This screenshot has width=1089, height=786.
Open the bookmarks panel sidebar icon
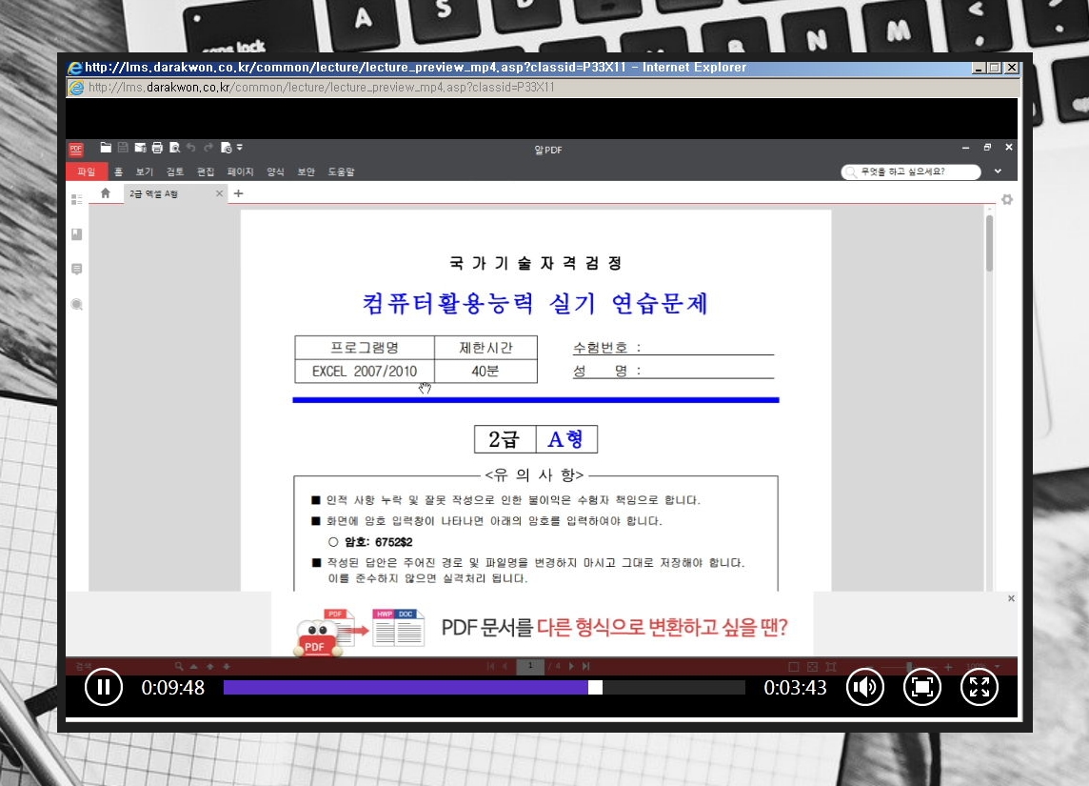pos(77,234)
